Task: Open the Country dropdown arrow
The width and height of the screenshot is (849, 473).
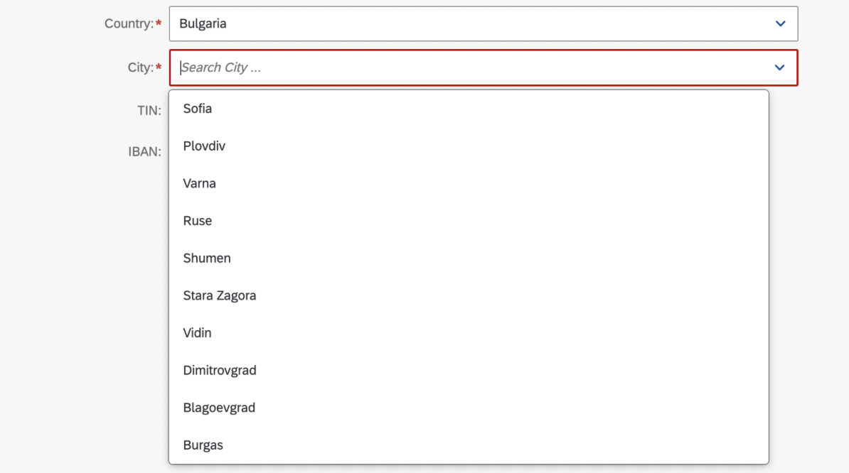Action: click(780, 23)
